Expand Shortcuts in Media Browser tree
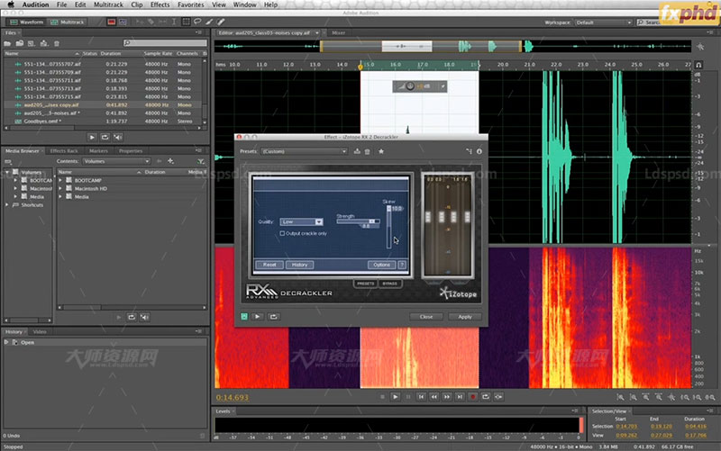 (6, 205)
